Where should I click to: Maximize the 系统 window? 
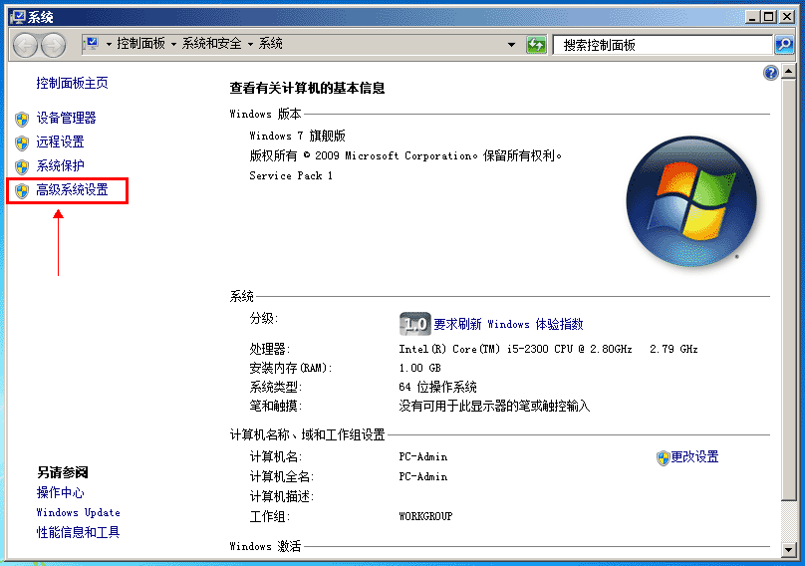coord(769,17)
